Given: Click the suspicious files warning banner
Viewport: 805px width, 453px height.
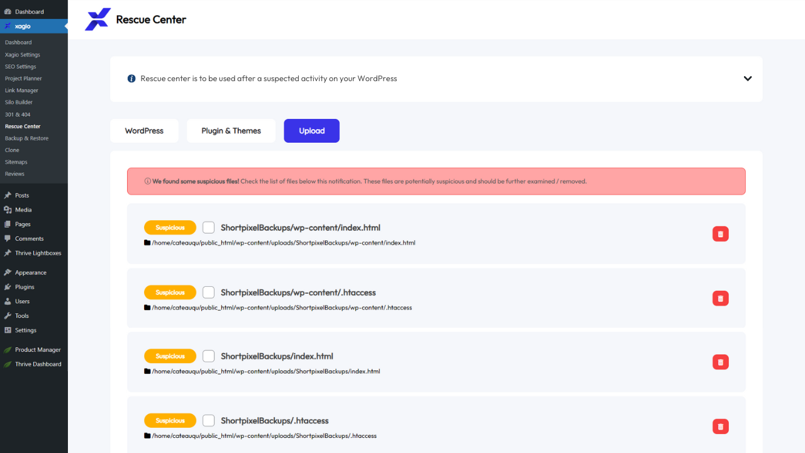Looking at the screenshot, I should click(436, 181).
